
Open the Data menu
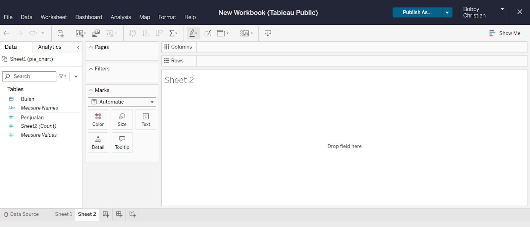click(x=26, y=17)
